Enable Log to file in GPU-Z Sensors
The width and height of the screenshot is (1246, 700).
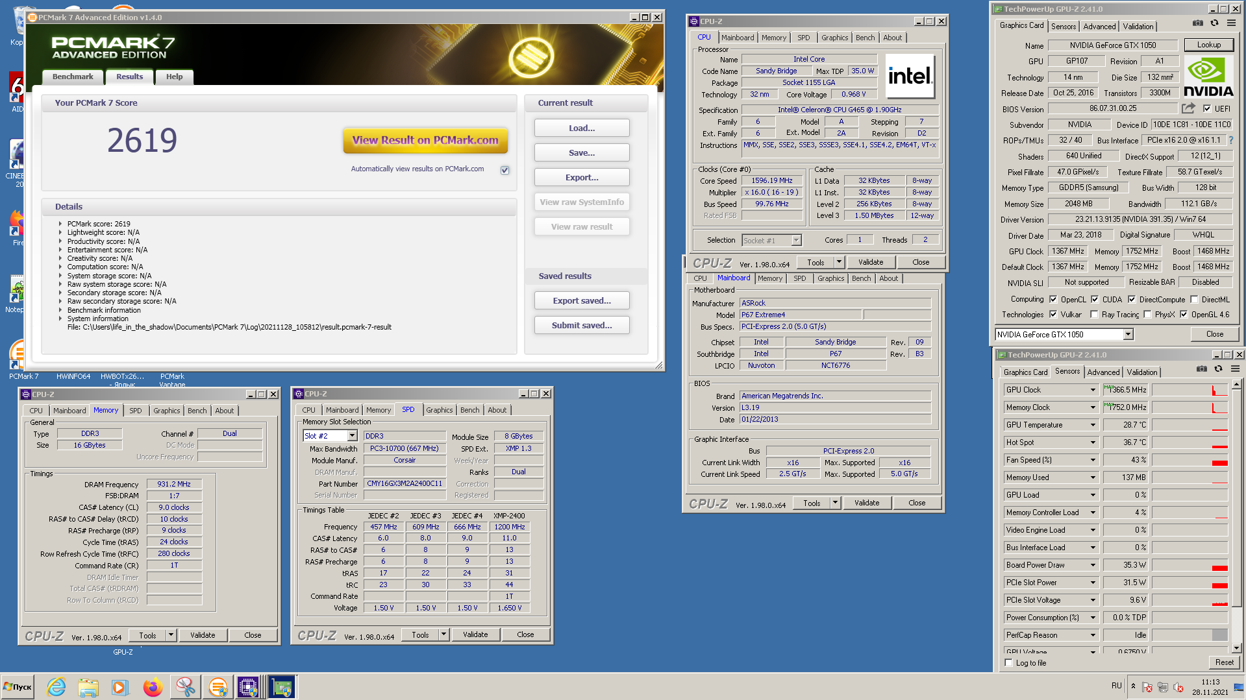tap(1008, 663)
